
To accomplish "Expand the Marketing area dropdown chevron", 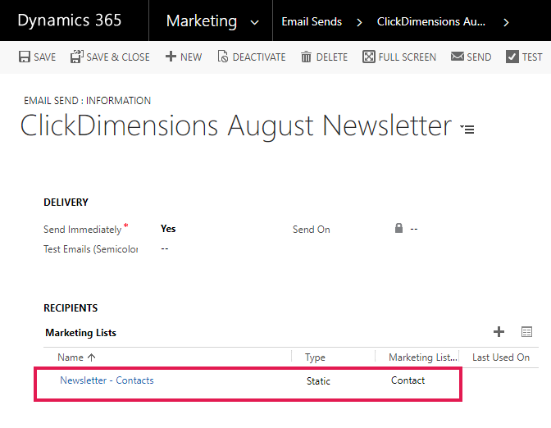I will (254, 22).
